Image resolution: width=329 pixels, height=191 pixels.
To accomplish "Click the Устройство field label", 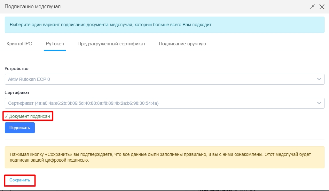I will 16,69.
